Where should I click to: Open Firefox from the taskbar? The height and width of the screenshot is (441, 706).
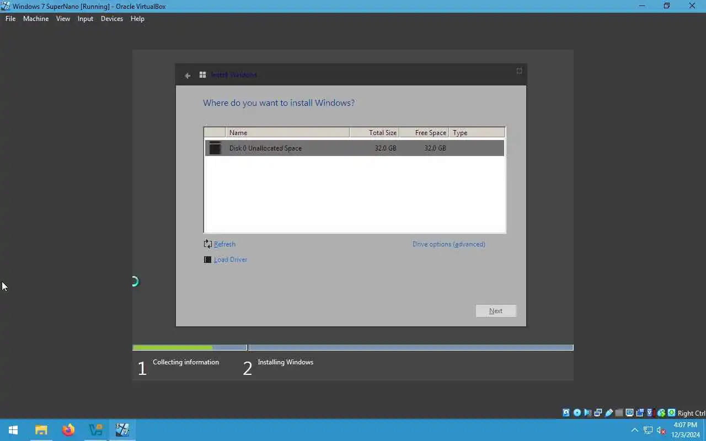click(68, 430)
